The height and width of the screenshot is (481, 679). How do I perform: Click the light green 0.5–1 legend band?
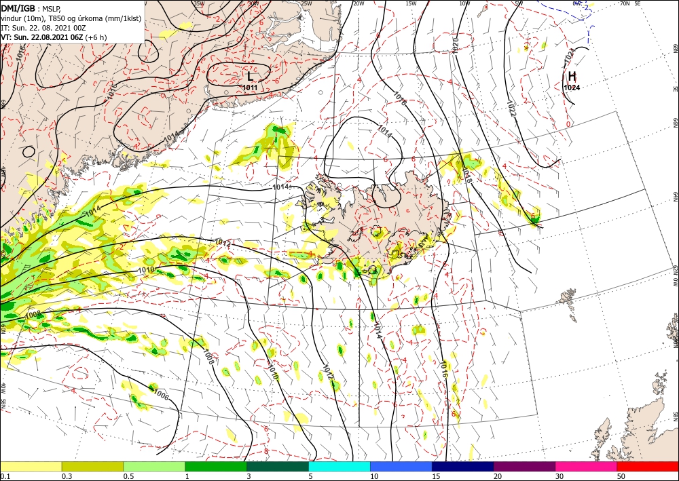tap(154, 466)
